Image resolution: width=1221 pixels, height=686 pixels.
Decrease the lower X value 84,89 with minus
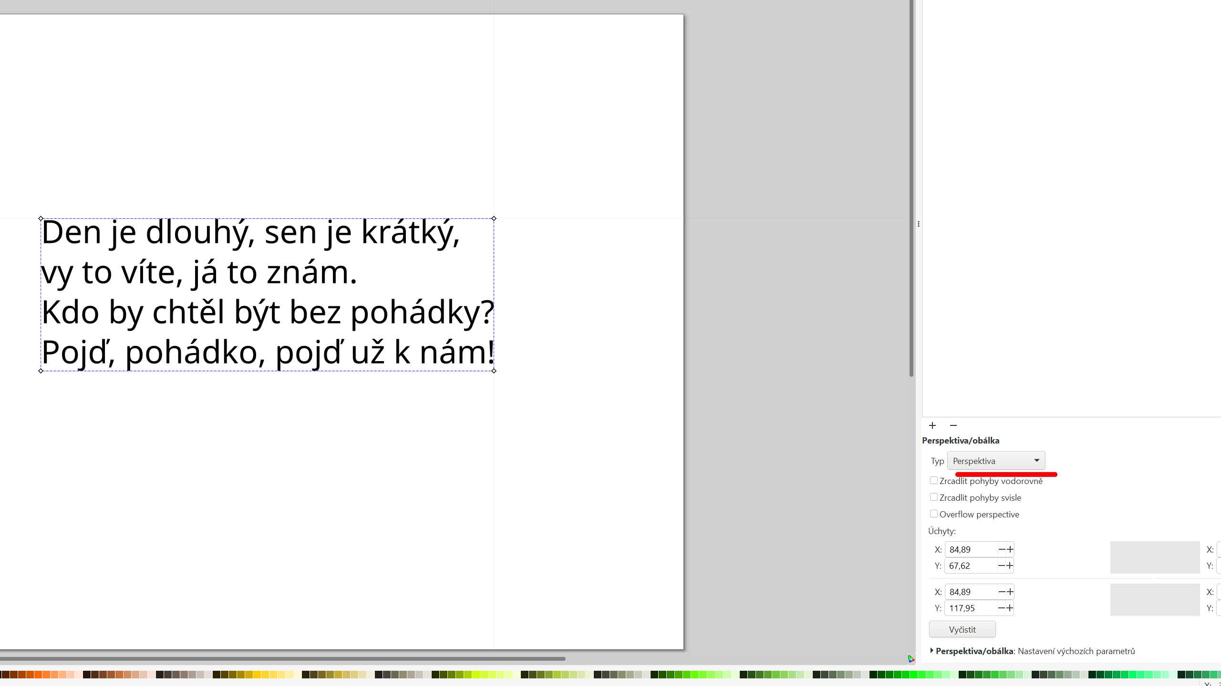pyautogui.click(x=1000, y=591)
